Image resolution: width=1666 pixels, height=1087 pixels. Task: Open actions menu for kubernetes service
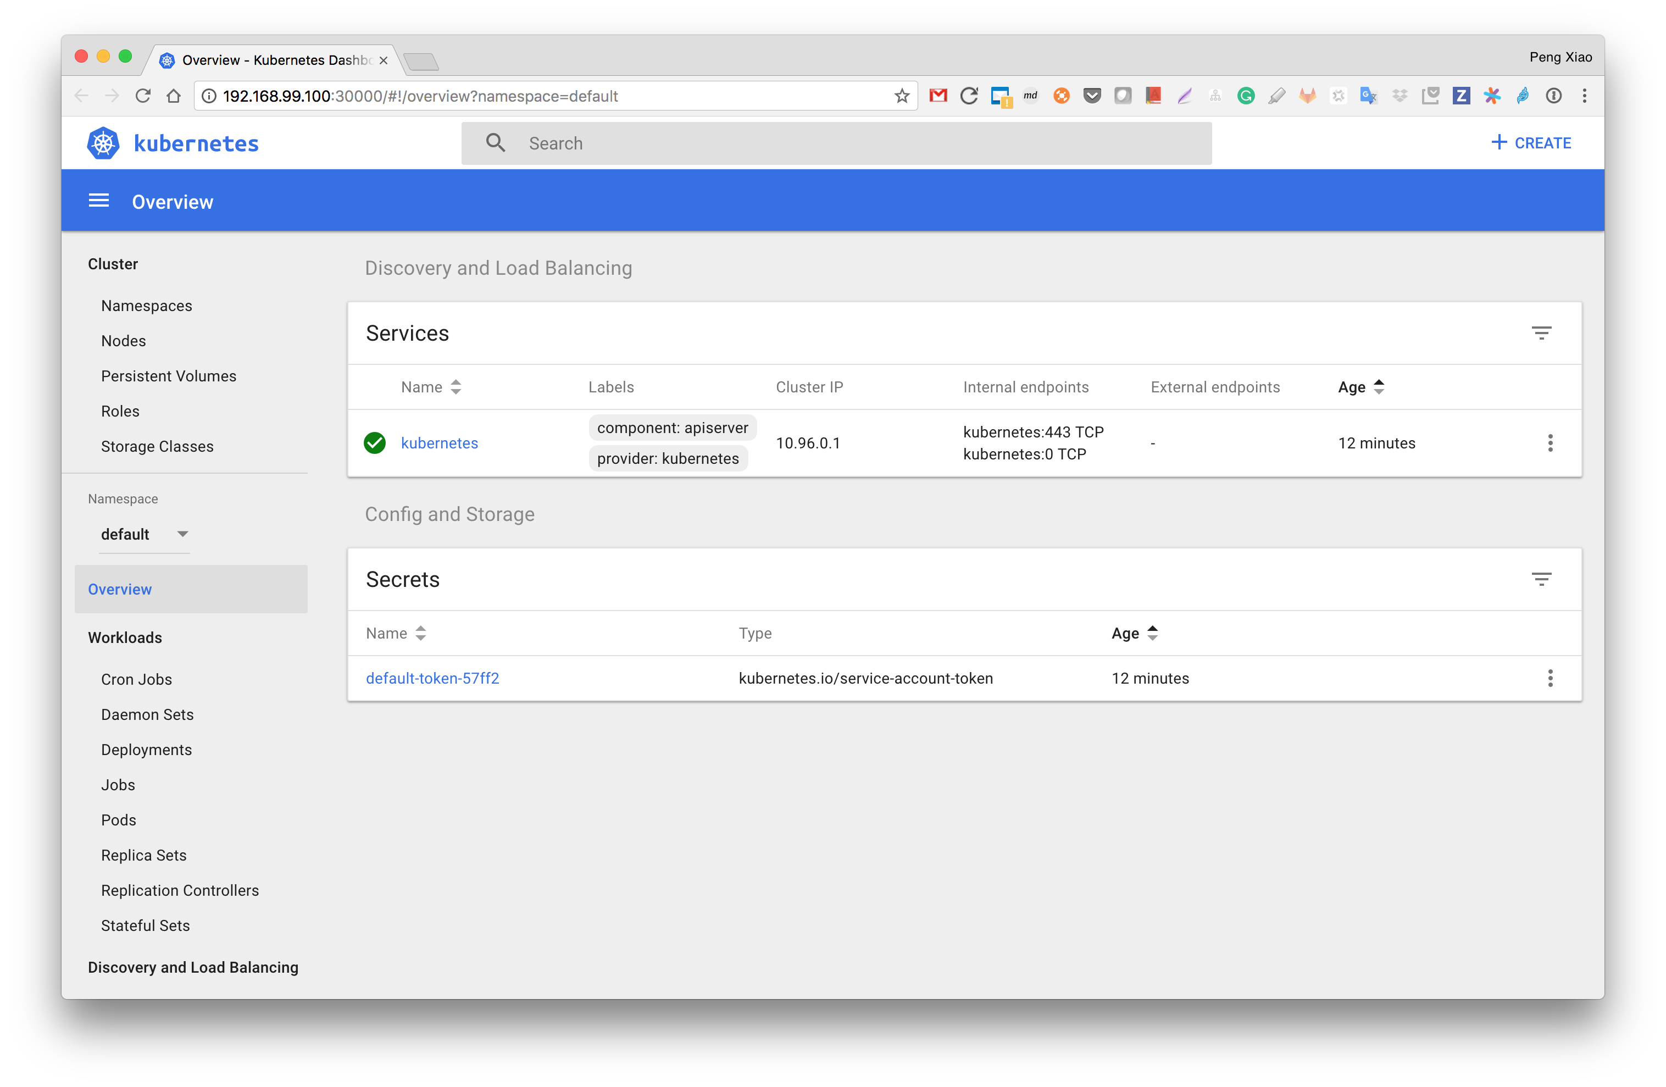pos(1550,443)
